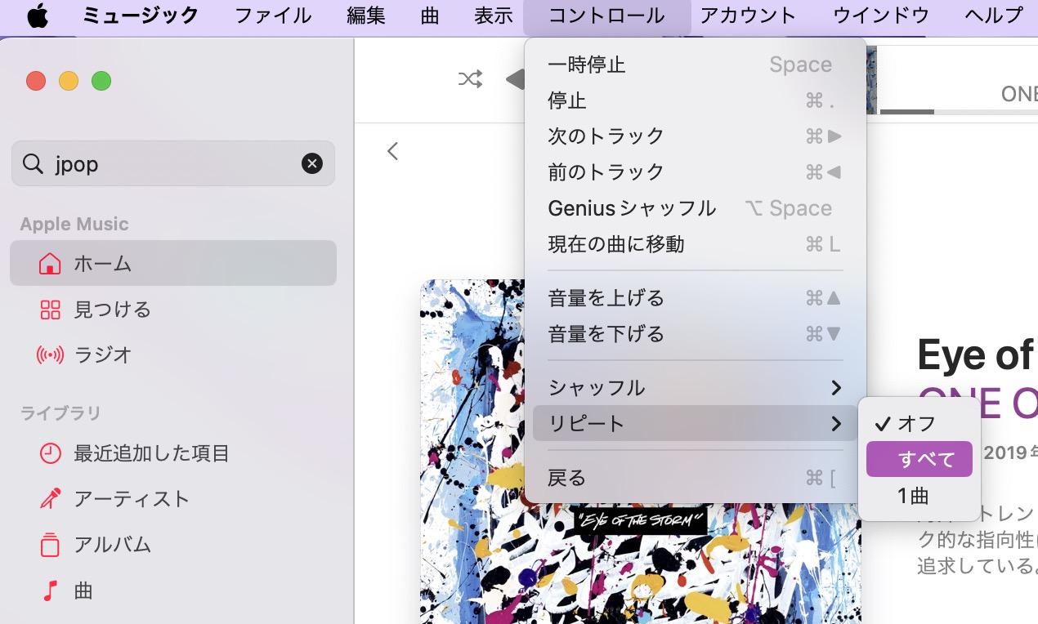Select 現在の曲に移動 menu item
The width and height of the screenshot is (1038, 624).
click(695, 244)
